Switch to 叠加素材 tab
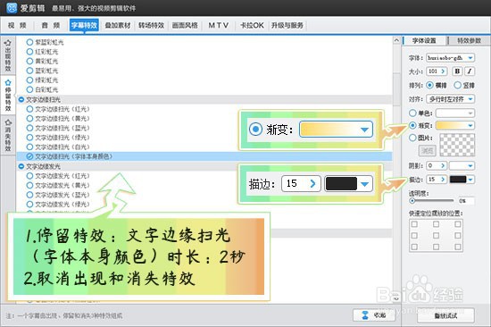Viewport: 491px width, 327px height. (118, 25)
